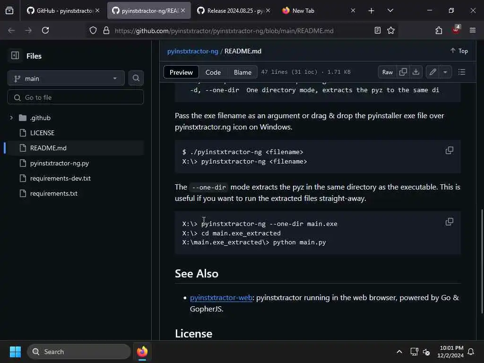Image resolution: width=484 pixels, height=363 pixels.
Task: Copy the ./pyinstxtractor-ng filename code block
Action: click(449, 150)
